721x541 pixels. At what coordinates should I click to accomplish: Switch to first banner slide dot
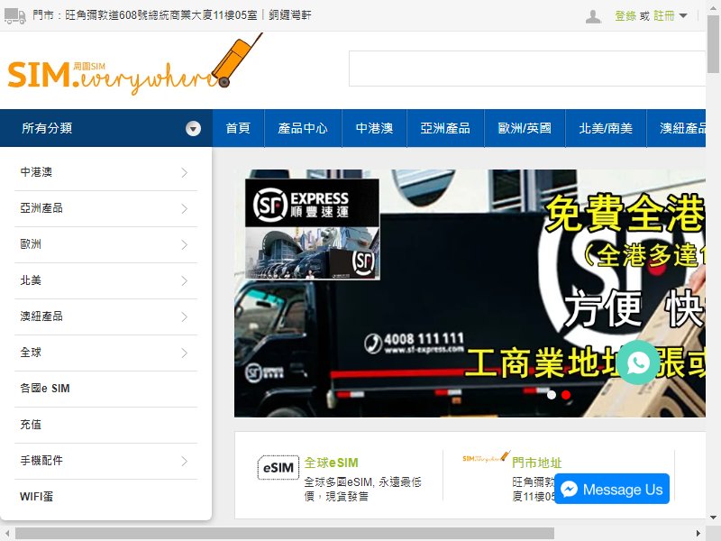[552, 395]
